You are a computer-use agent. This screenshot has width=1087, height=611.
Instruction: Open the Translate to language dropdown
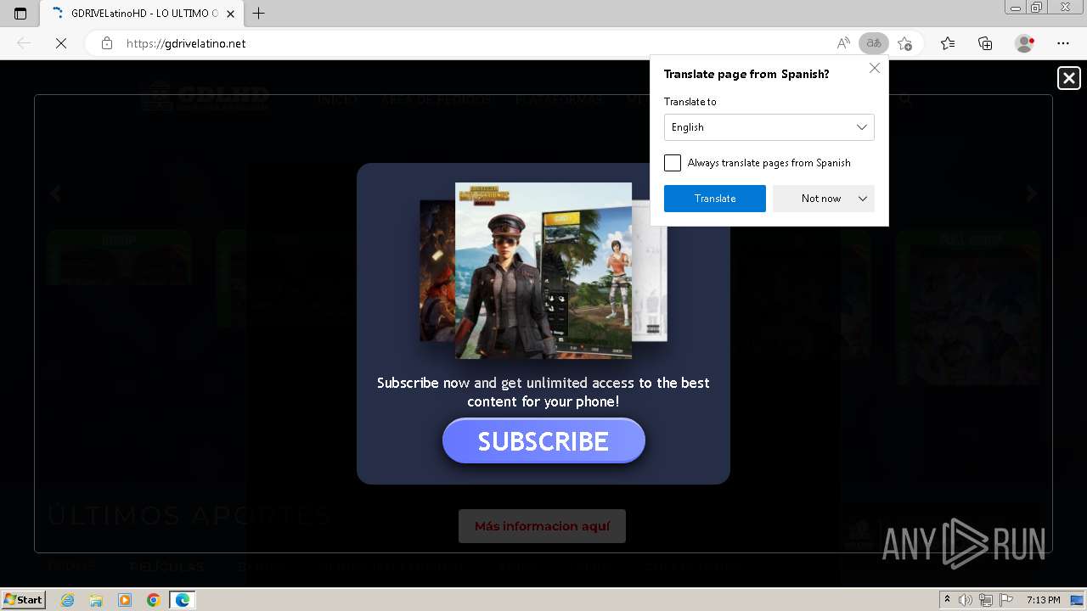tap(769, 127)
